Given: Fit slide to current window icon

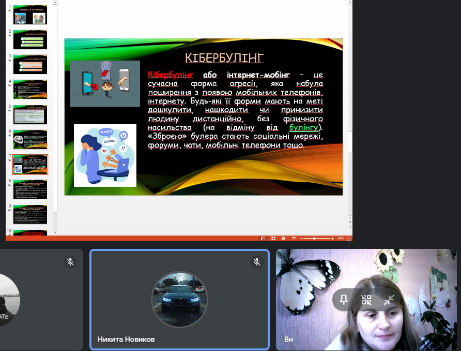Looking at the screenshot, I should [349, 238].
